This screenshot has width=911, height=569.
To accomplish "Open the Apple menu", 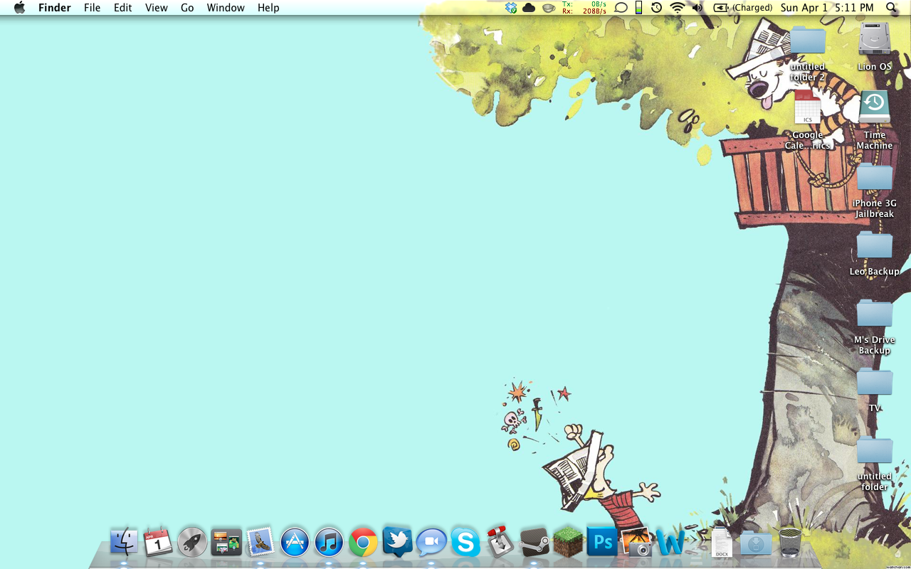I will point(19,8).
